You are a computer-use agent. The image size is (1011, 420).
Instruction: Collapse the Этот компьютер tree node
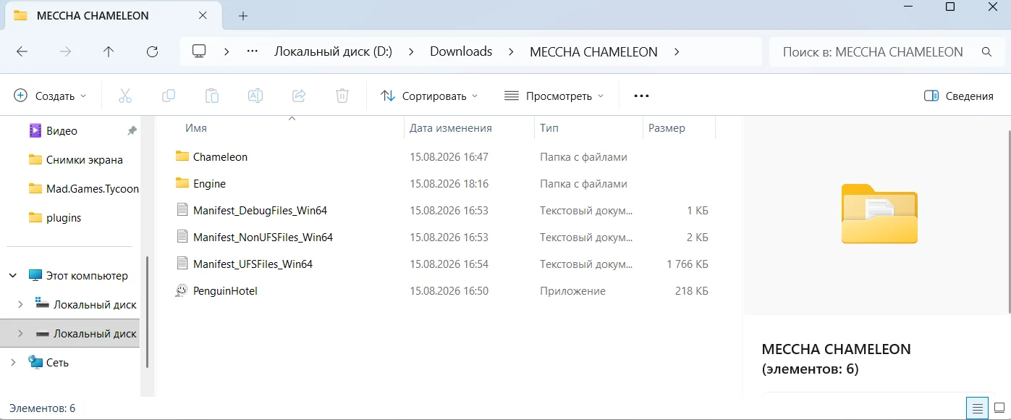coord(13,276)
